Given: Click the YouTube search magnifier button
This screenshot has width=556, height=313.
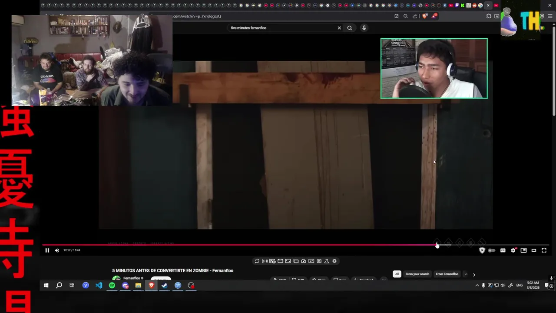Looking at the screenshot, I should point(350,28).
